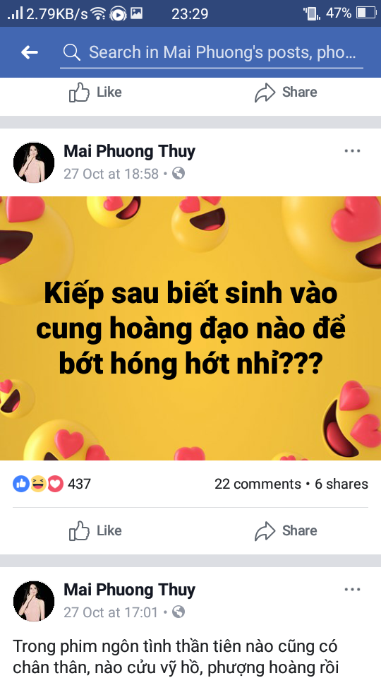The image size is (381, 678).
Task: Open Mai Phuong Thuy name on 18:58 post
Action: [130, 151]
